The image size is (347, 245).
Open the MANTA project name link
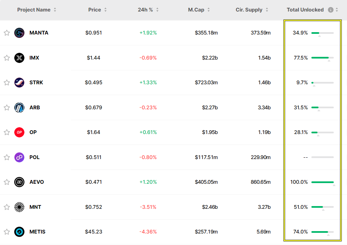pyautogui.click(x=39, y=33)
